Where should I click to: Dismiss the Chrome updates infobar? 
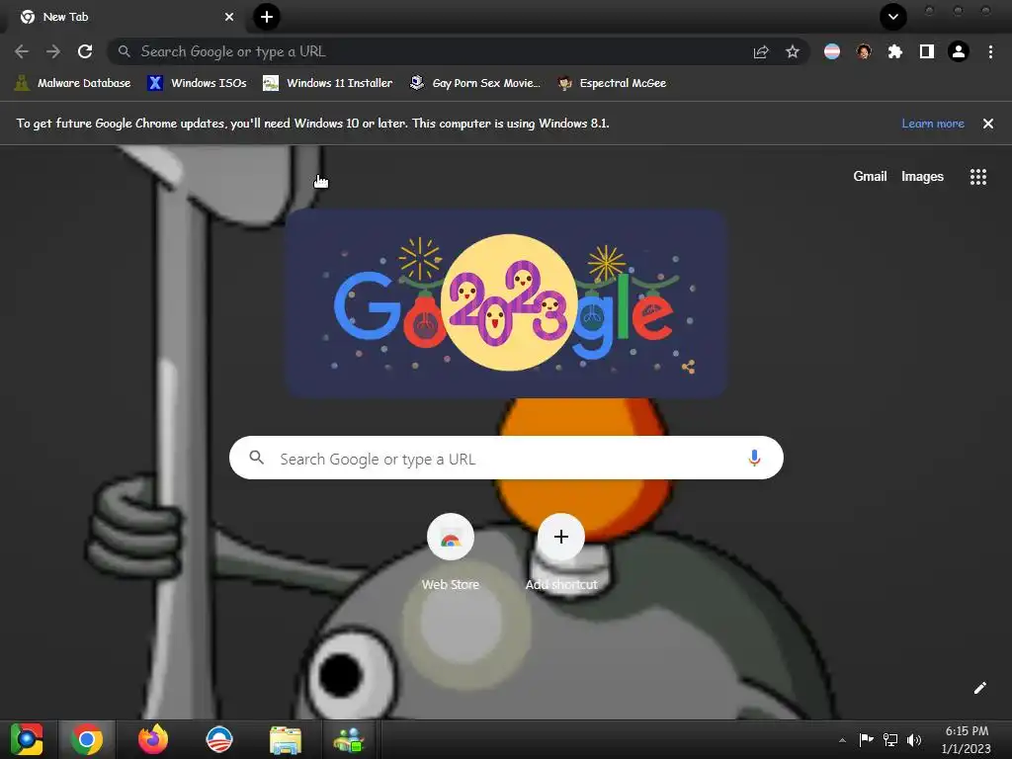(x=988, y=124)
